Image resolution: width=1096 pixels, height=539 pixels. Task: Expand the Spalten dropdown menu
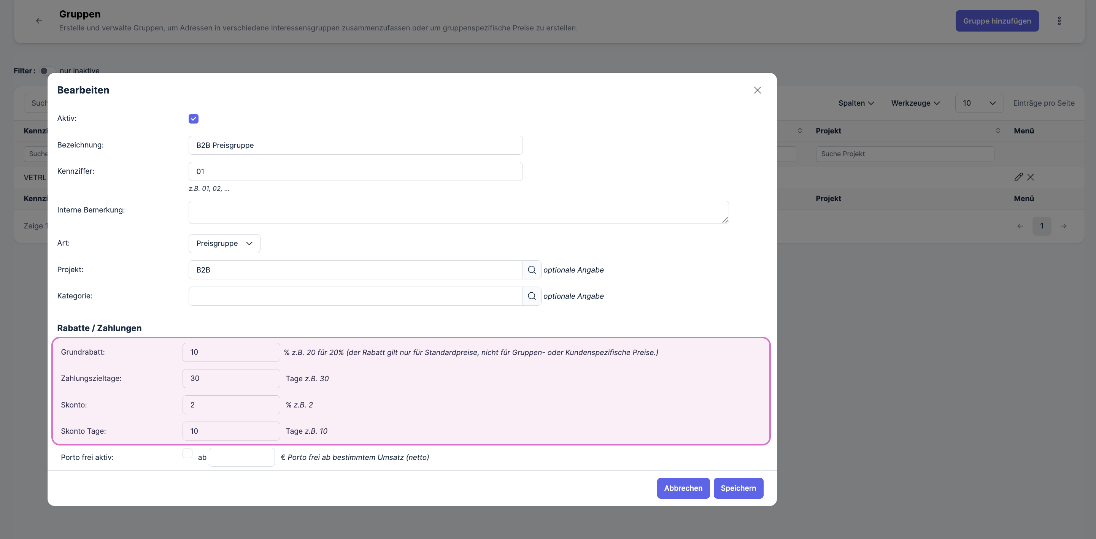tap(856, 103)
